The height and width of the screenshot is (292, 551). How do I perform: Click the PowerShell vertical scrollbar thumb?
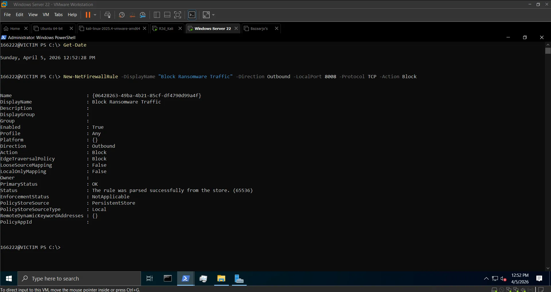(548, 51)
